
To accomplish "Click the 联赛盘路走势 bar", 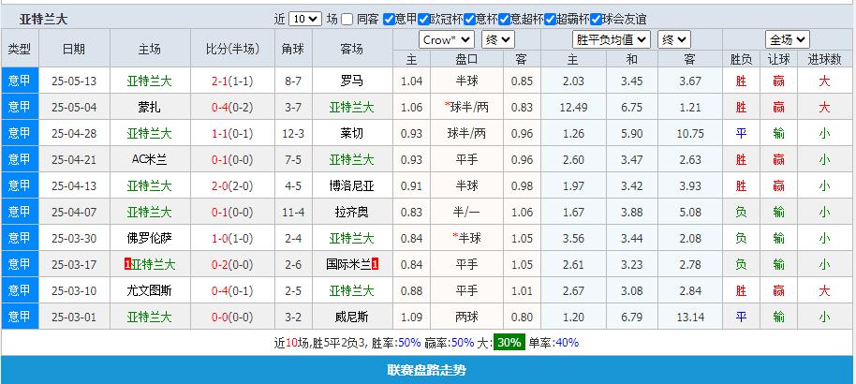I will pos(427,370).
